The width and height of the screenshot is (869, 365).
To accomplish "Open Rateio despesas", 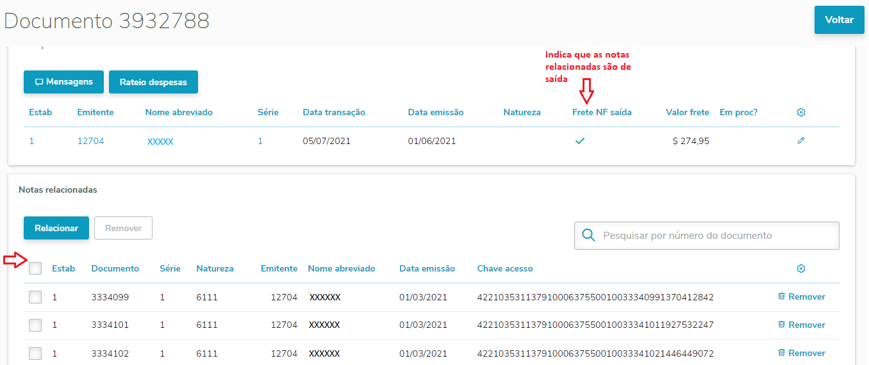I will 153,82.
